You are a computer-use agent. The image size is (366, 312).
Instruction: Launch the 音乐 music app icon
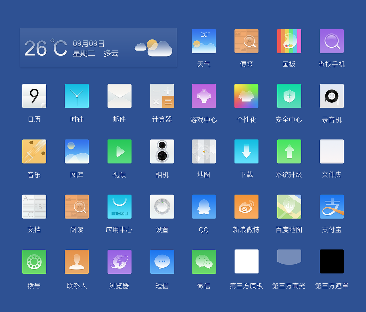34,152
